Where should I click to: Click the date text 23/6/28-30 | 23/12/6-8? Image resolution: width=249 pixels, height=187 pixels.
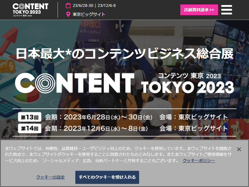coord(94,6)
